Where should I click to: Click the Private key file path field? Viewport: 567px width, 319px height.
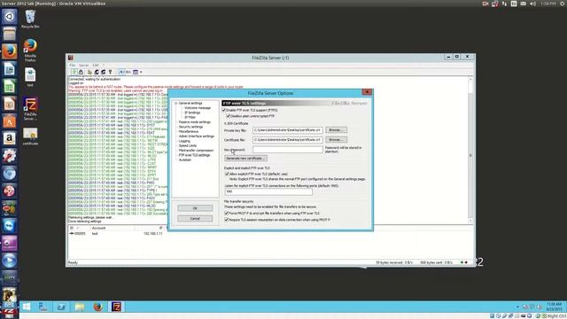pyautogui.click(x=287, y=130)
